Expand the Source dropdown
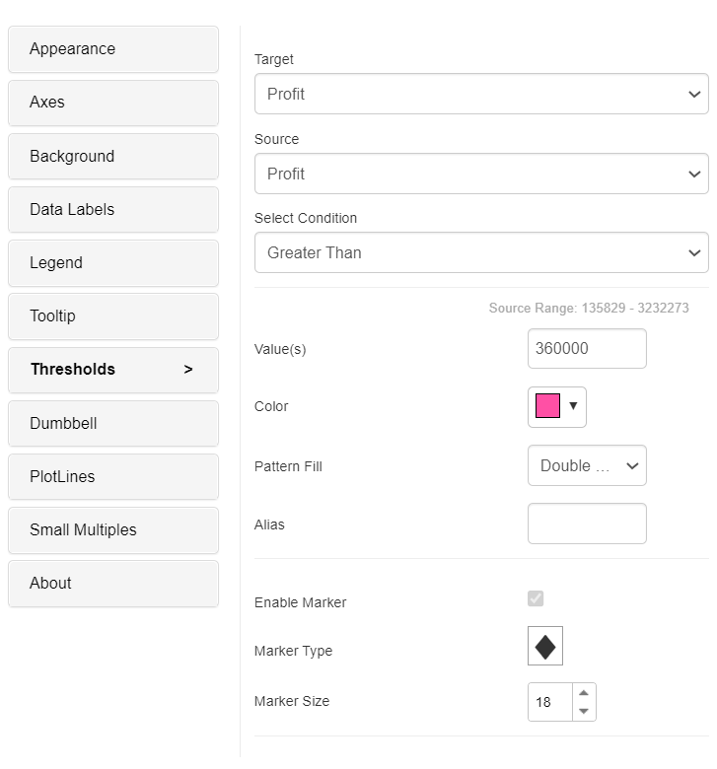Screen dimensions: 717x769 pyautogui.click(x=481, y=174)
